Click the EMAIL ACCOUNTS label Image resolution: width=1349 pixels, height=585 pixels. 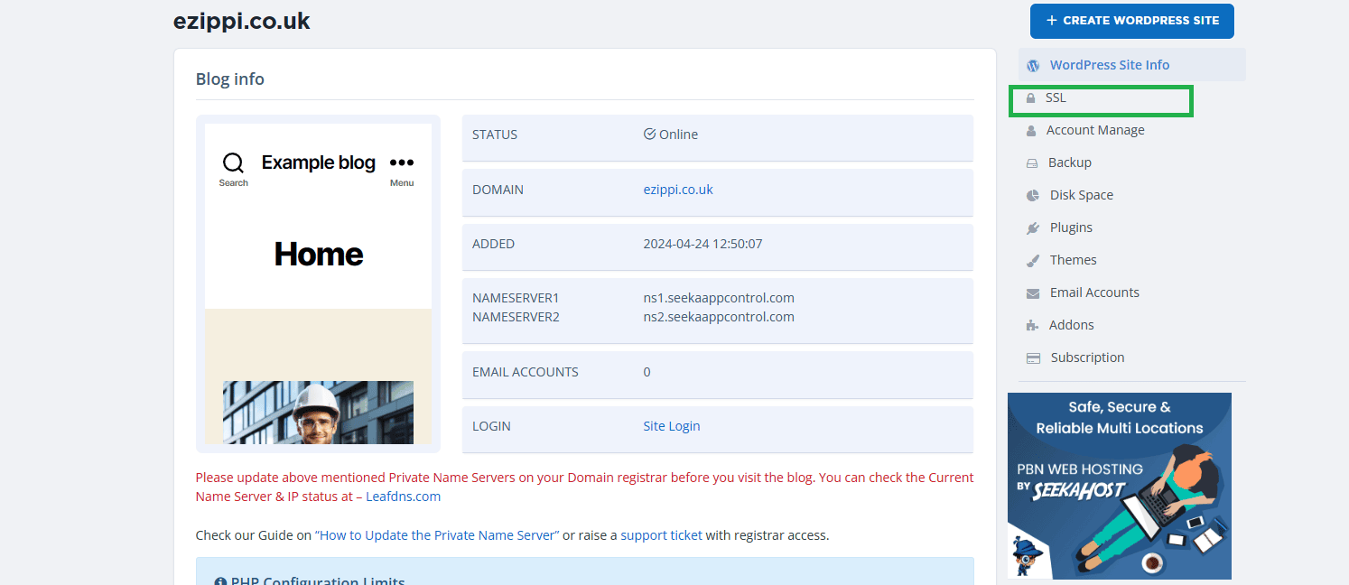click(x=526, y=372)
